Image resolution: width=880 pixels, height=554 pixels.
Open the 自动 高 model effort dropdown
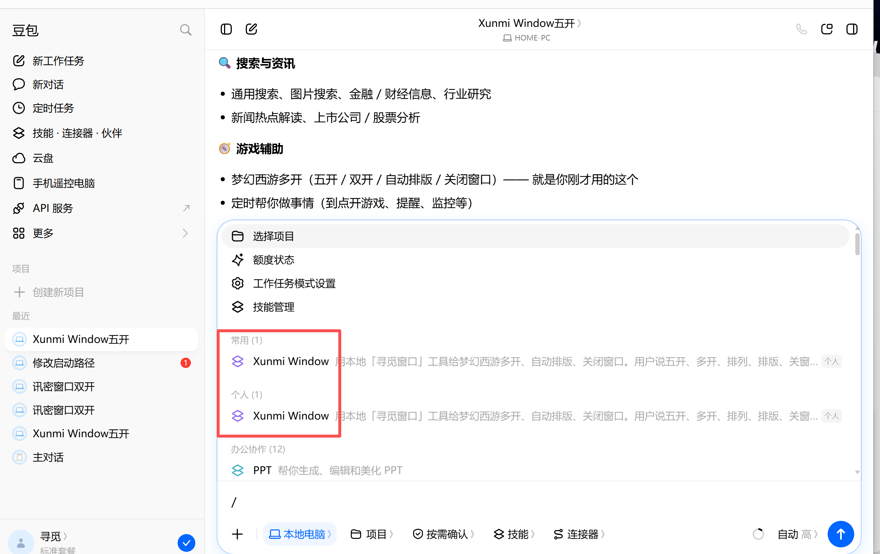pyautogui.click(x=798, y=534)
